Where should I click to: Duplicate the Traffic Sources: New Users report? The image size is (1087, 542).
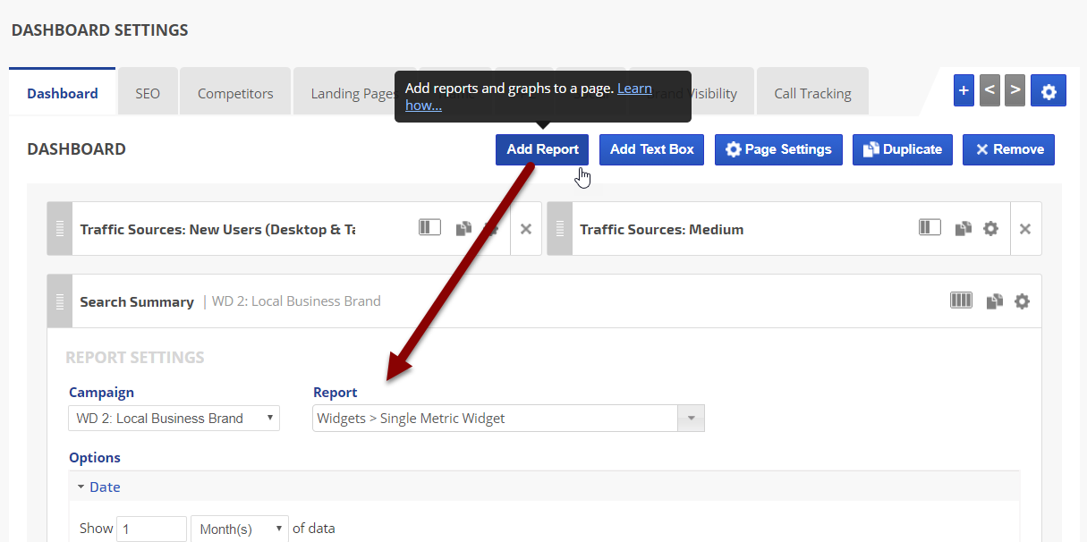tap(463, 229)
